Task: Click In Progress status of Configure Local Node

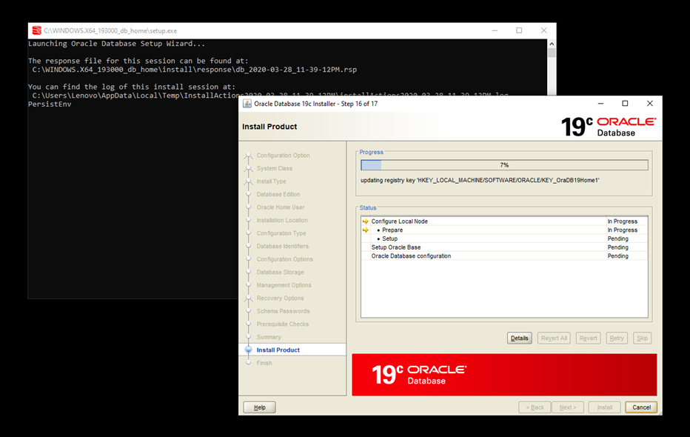Action: click(622, 221)
